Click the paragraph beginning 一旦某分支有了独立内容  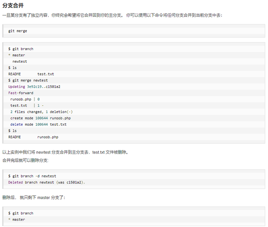click(x=112, y=15)
